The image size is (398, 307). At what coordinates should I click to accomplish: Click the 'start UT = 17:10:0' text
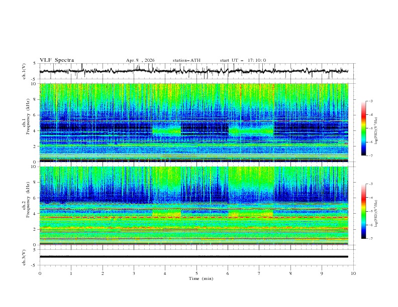click(243, 60)
